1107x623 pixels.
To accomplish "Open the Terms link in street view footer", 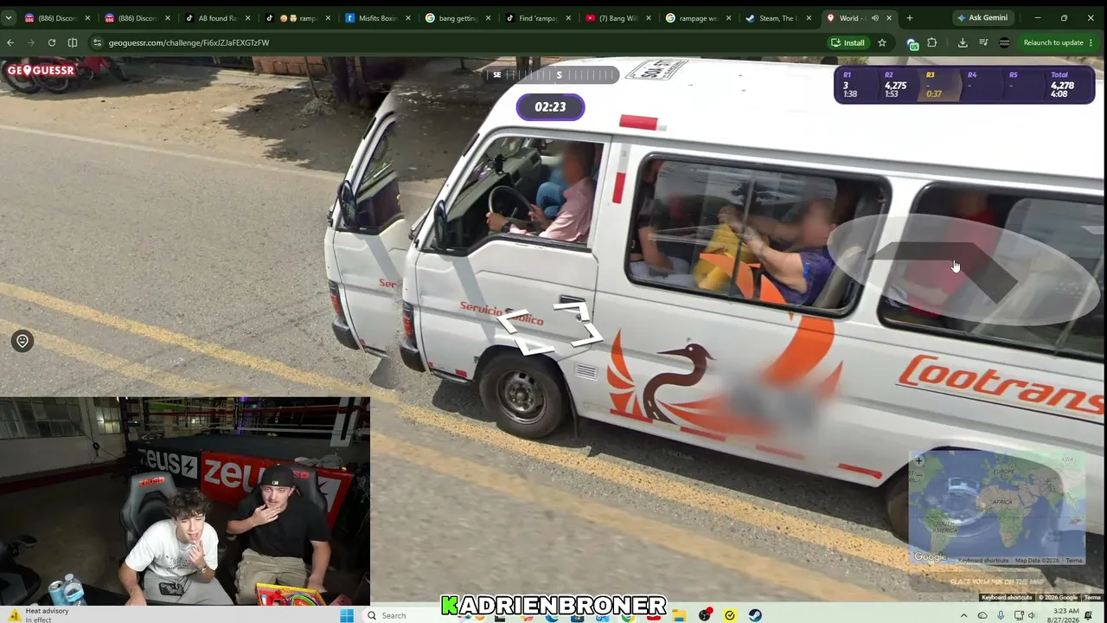I will [1092, 597].
